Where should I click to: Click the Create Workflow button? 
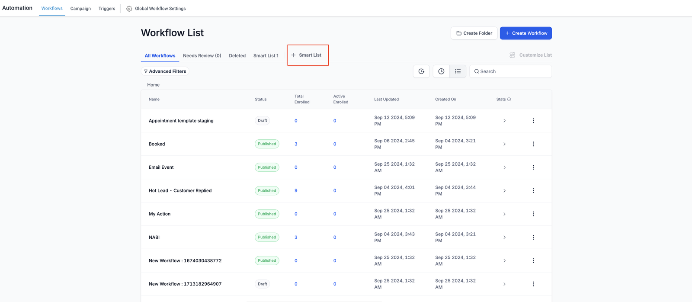[525, 33]
